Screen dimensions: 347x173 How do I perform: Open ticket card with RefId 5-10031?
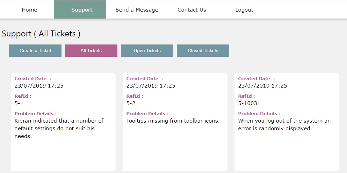coord(287,122)
